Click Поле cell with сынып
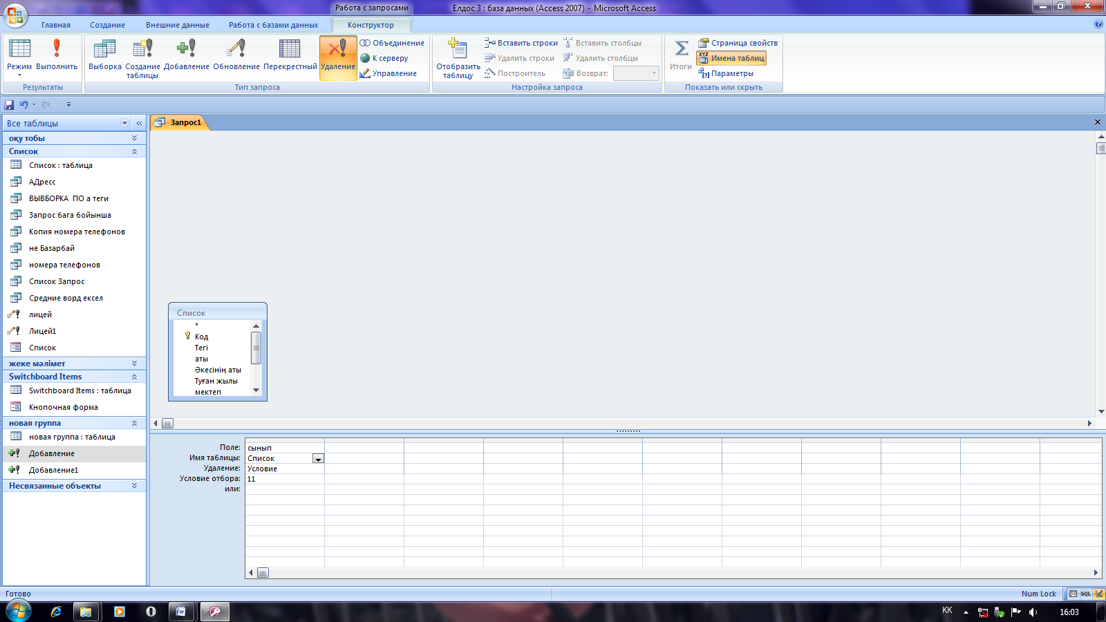The image size is (1106, 622). [x=284, y=448]
